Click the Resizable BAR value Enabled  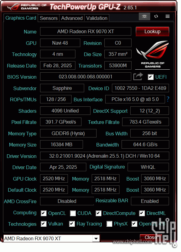pos(150,201)
